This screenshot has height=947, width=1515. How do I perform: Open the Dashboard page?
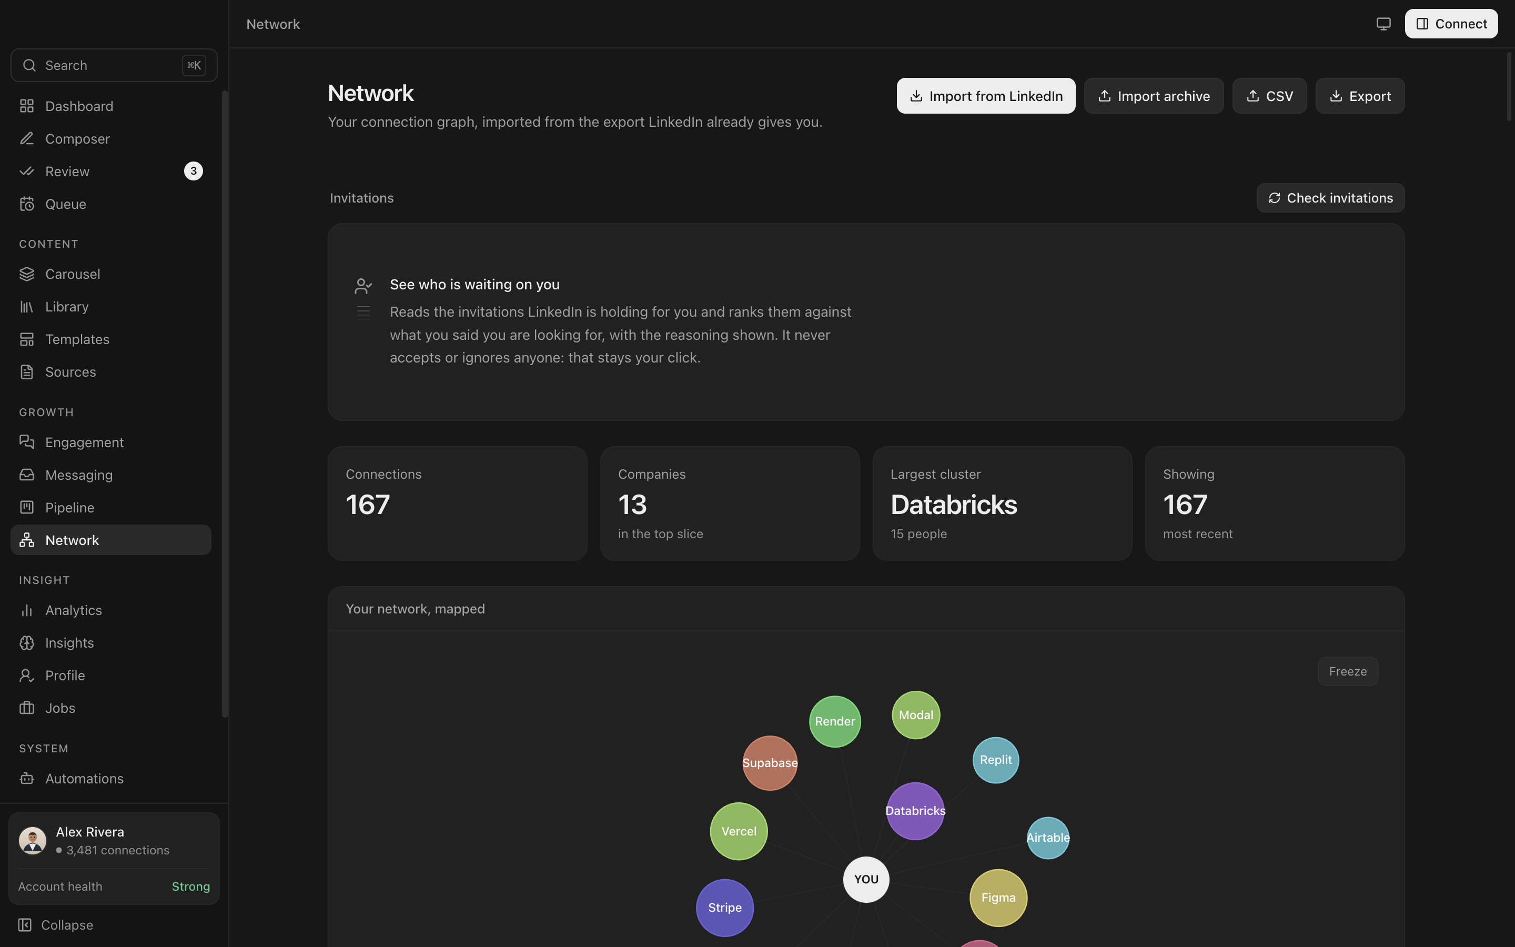(x=111, y=106)
